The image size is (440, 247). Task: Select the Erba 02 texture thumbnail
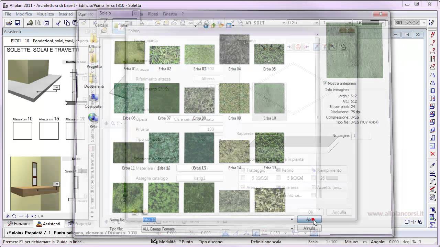(x=165, y=55)
